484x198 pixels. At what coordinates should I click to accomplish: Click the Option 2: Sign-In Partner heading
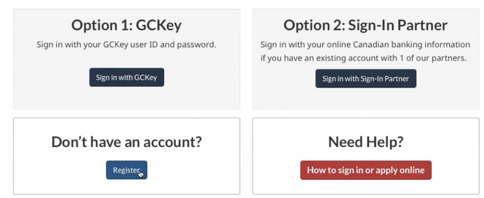click(365, 25)
